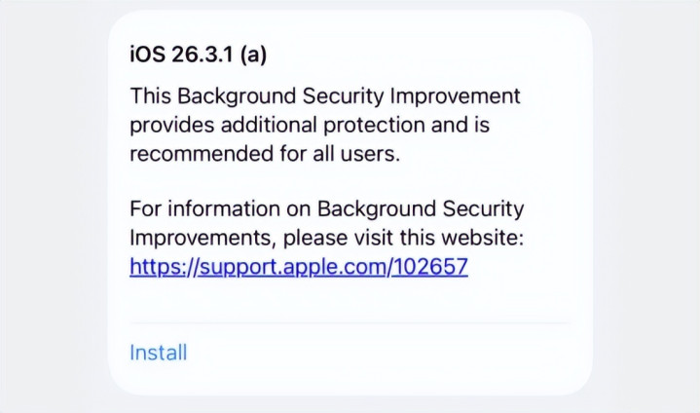Image resolution: width=700 pixels, height=413 pixels.
Task: Open the support.apple.com/102657 link
Action: point(298,266)
